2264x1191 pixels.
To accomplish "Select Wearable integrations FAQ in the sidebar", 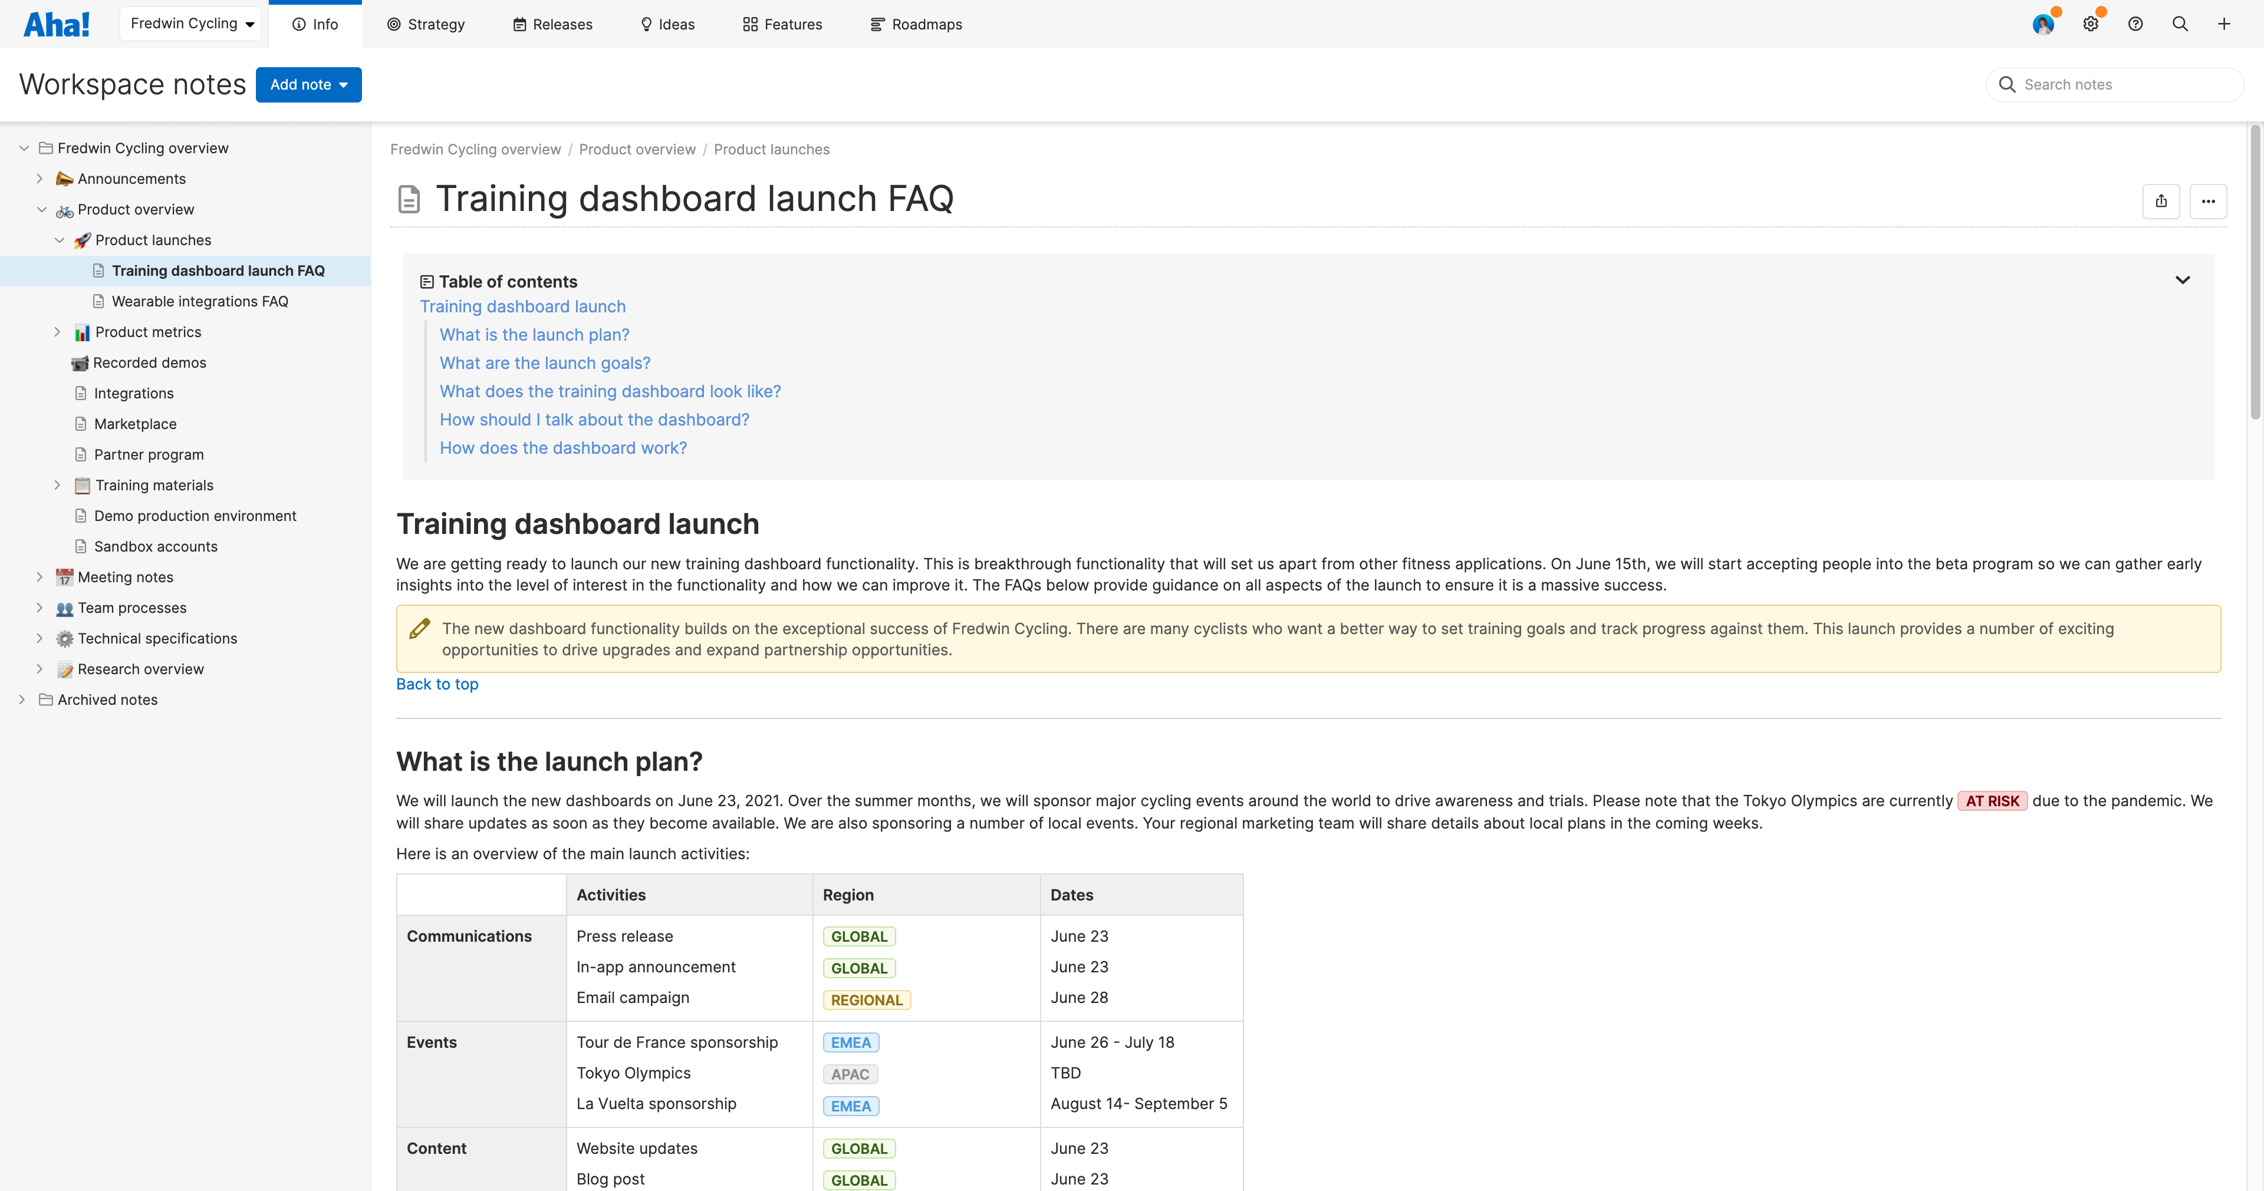I will pyautogui.click(x=200, y=301).
